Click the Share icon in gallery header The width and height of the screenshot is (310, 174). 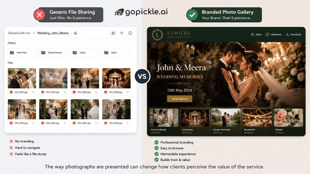252,35
